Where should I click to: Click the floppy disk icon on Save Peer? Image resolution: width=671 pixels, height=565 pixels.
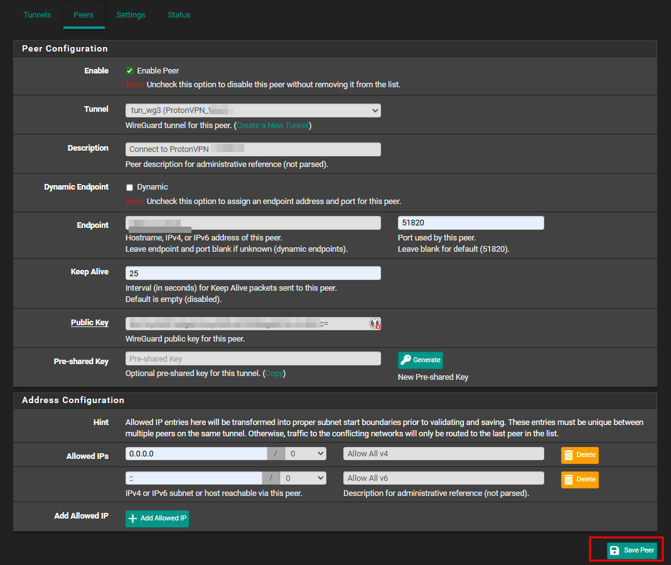click(615, 551)
